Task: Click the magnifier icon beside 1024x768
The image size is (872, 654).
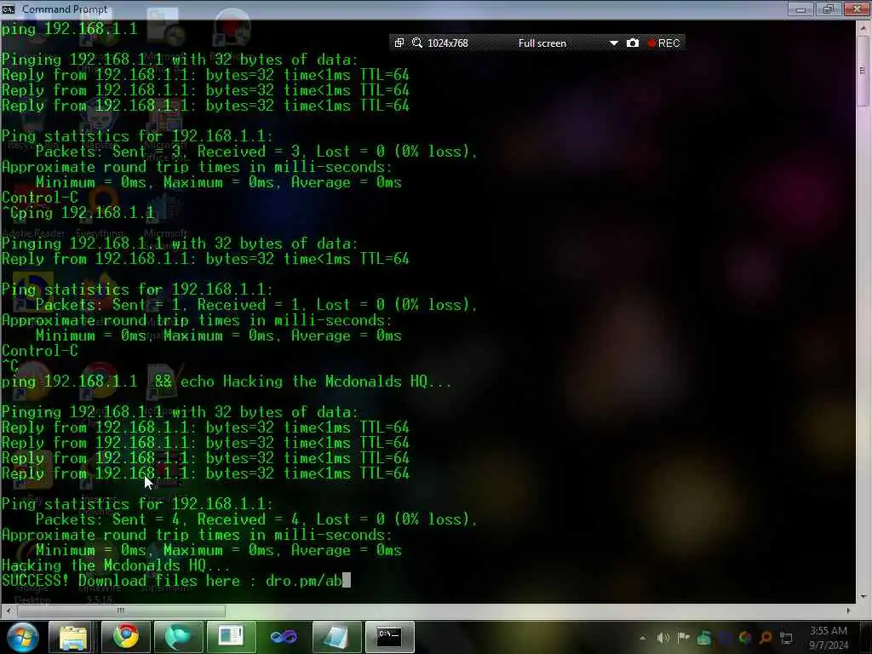Action: [417, 43]
